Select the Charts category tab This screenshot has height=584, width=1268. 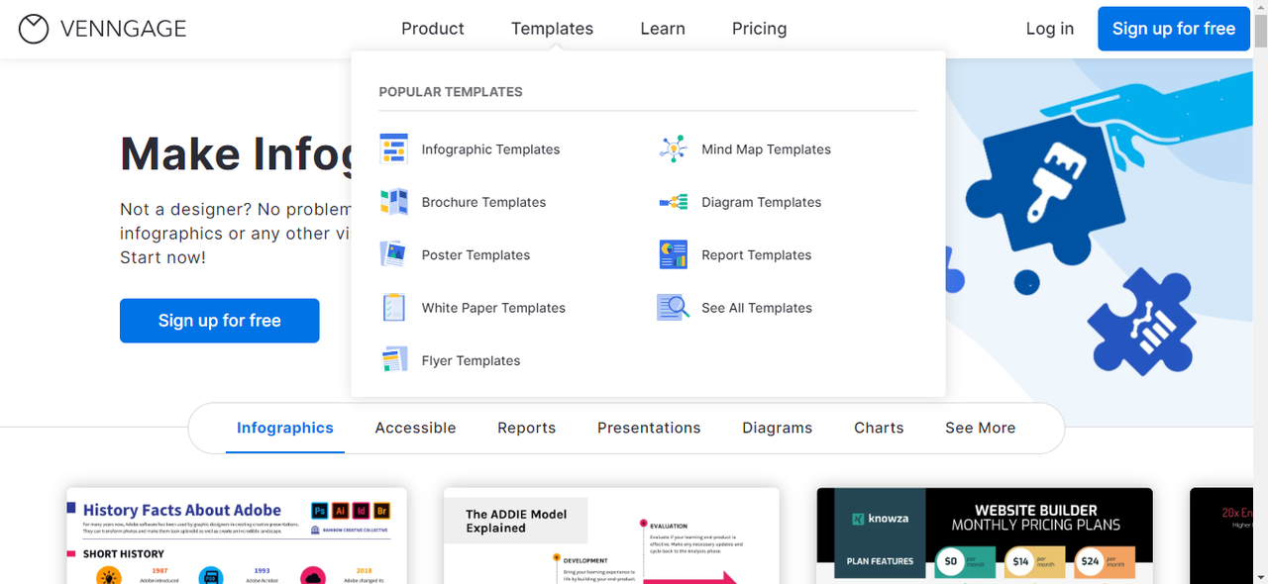(x=879, y=428)
